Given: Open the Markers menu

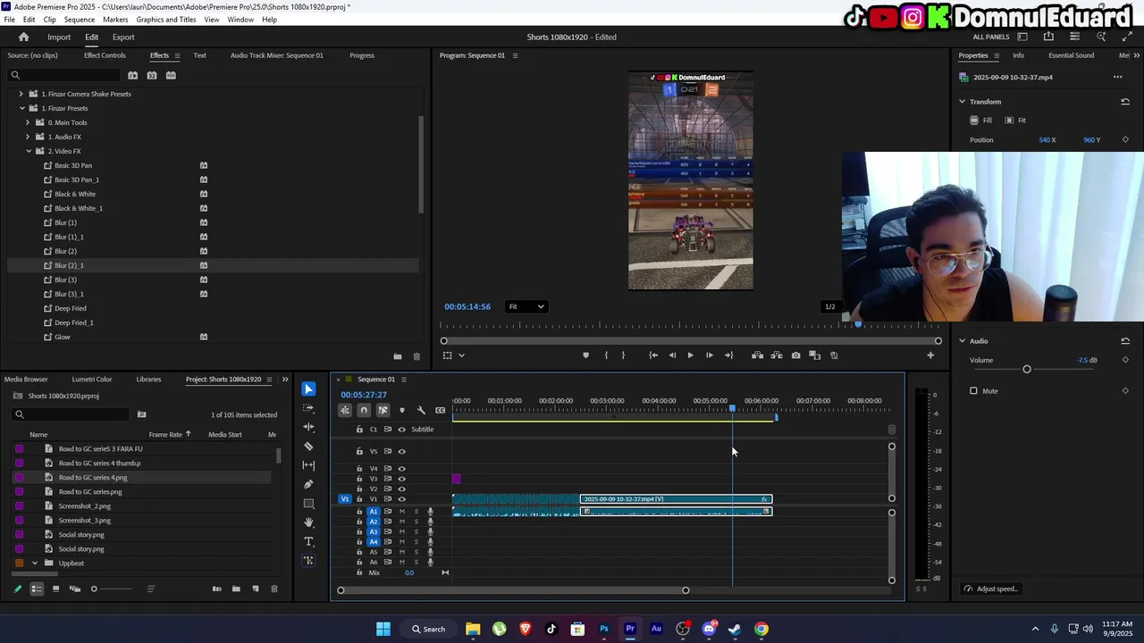Looking at the screenshot, I should pos(115,20).
